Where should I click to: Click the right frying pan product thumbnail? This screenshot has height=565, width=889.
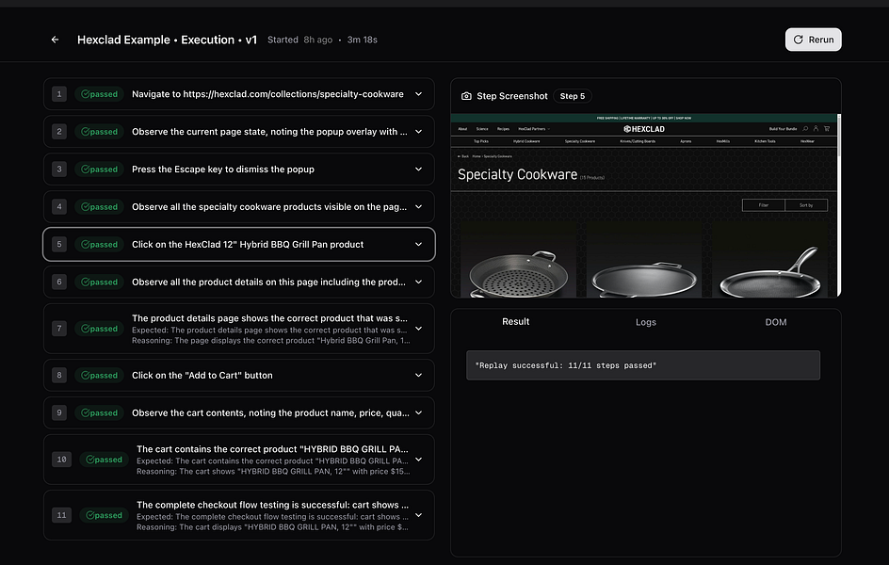[x=770, y=261]
